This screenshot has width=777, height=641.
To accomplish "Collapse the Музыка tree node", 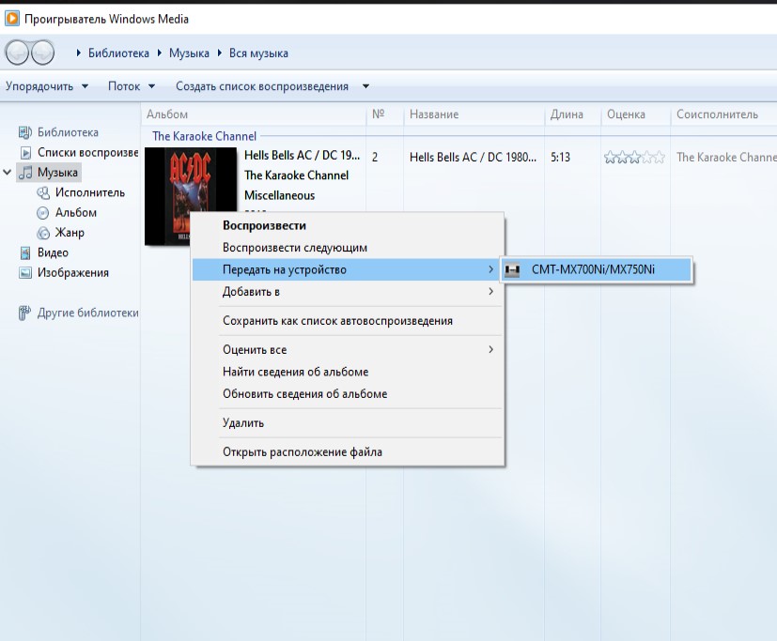I will pos(8,173).
